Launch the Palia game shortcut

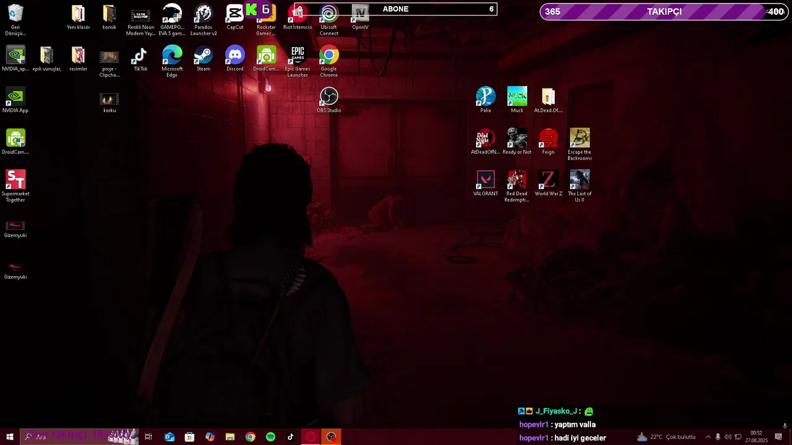(486, 100)
